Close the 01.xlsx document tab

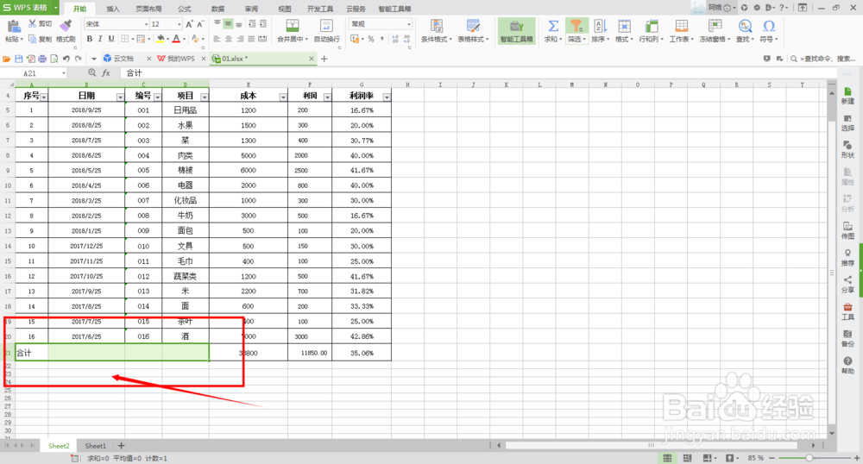pyautogui.click(x=311, y=59)
